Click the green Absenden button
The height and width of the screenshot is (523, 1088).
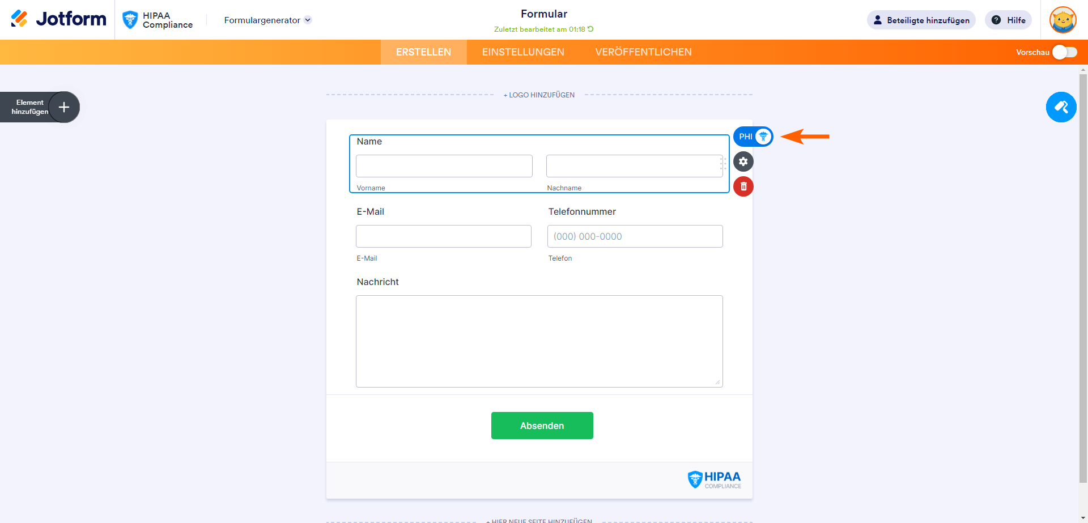click(542, 426)
